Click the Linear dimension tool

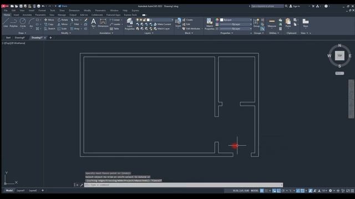tap(115, 20)
